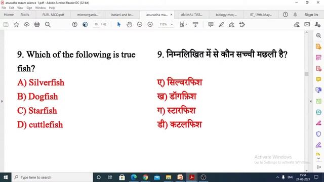Go to previous page with up arrow

click(74, 25)
